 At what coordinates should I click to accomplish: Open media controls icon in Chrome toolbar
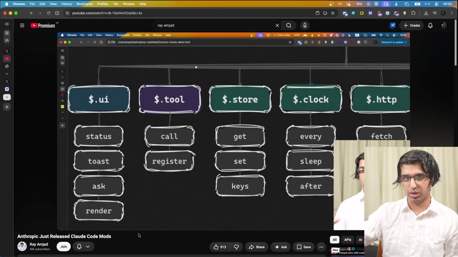click(x=435, y=13)
